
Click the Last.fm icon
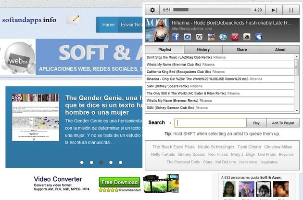pyautogui.click(x=235, y=37)
